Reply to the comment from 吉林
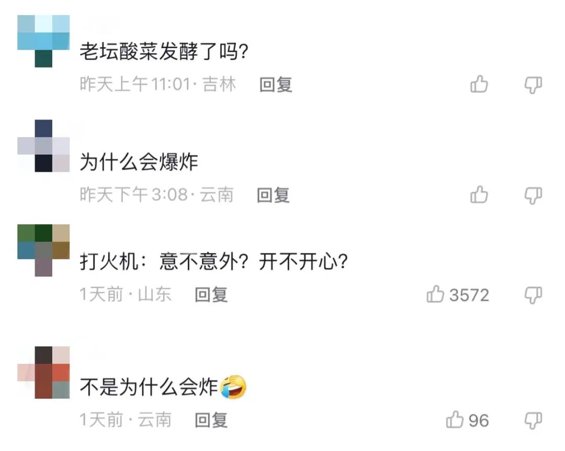Image resolution: width=565 pixels, height=451 pixels. coord(276,85)
